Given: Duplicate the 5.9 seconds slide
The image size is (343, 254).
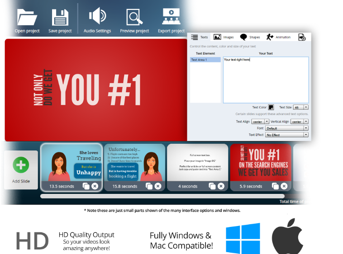Looking at the screenshot, I should (x=275, y=186).
